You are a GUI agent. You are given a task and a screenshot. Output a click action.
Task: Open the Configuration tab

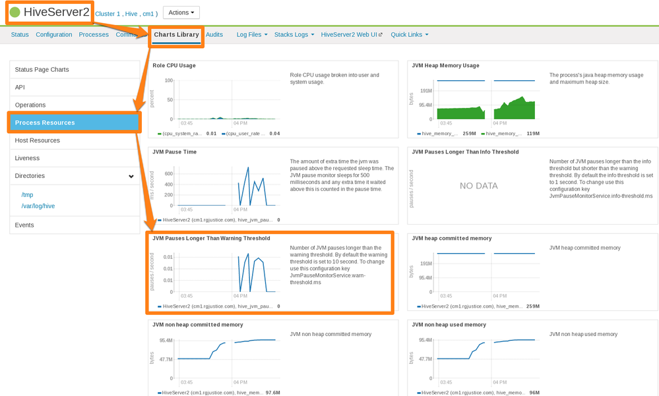click(x=54, y=35)
